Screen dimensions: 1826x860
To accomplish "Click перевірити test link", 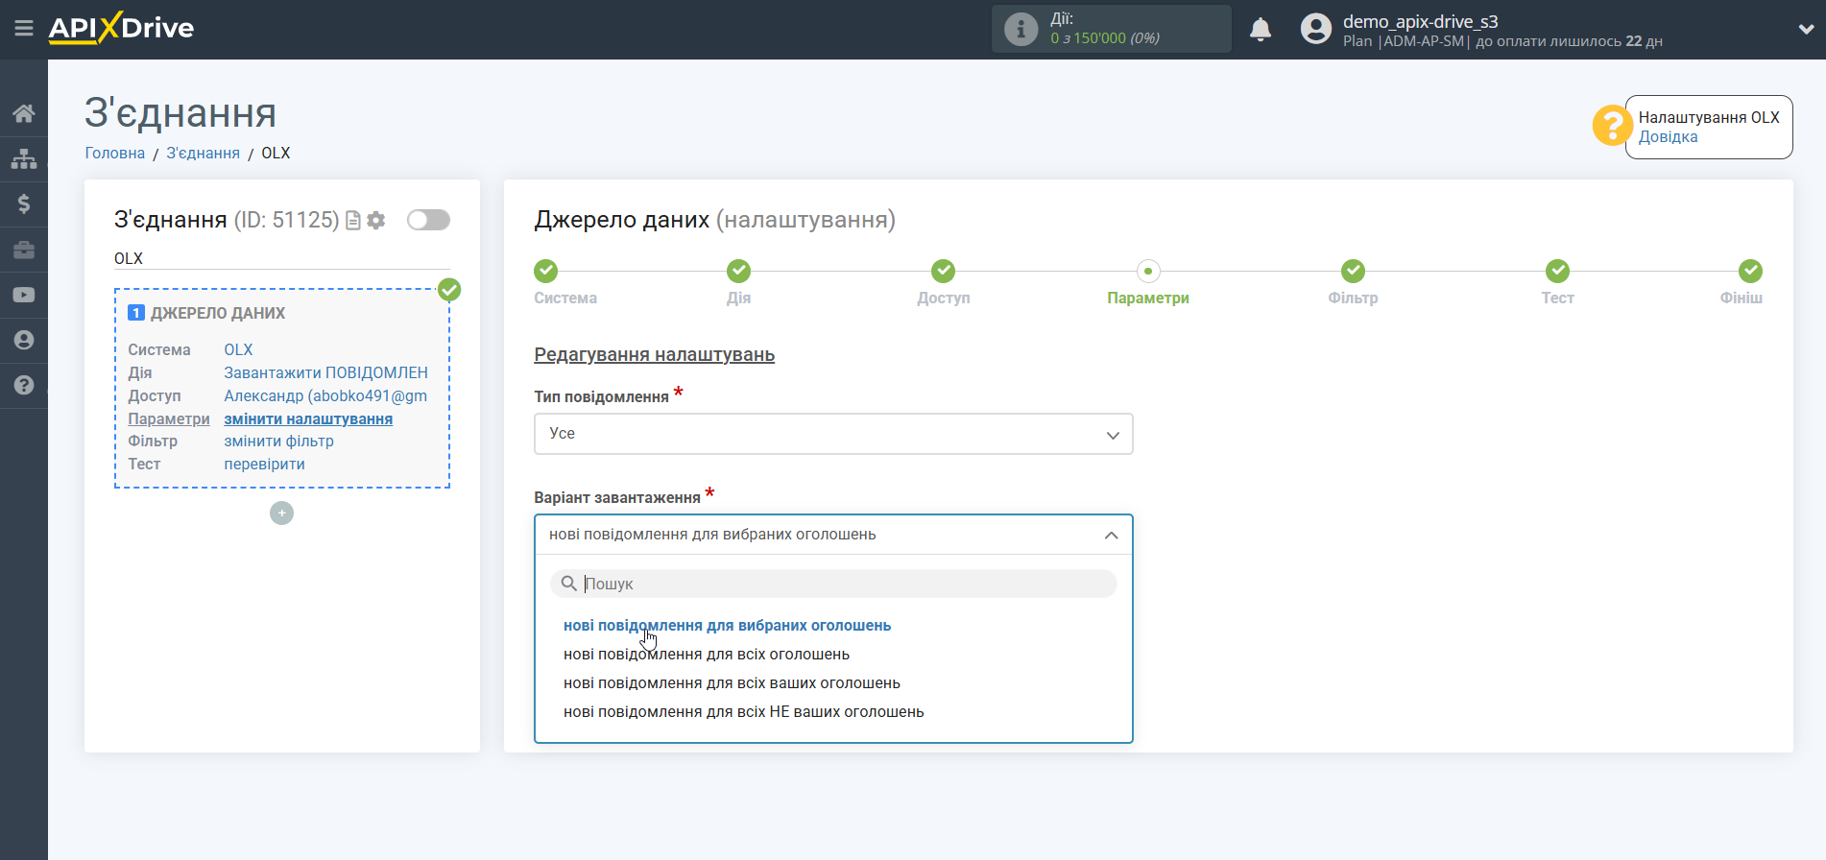I will tap(264, 465).
